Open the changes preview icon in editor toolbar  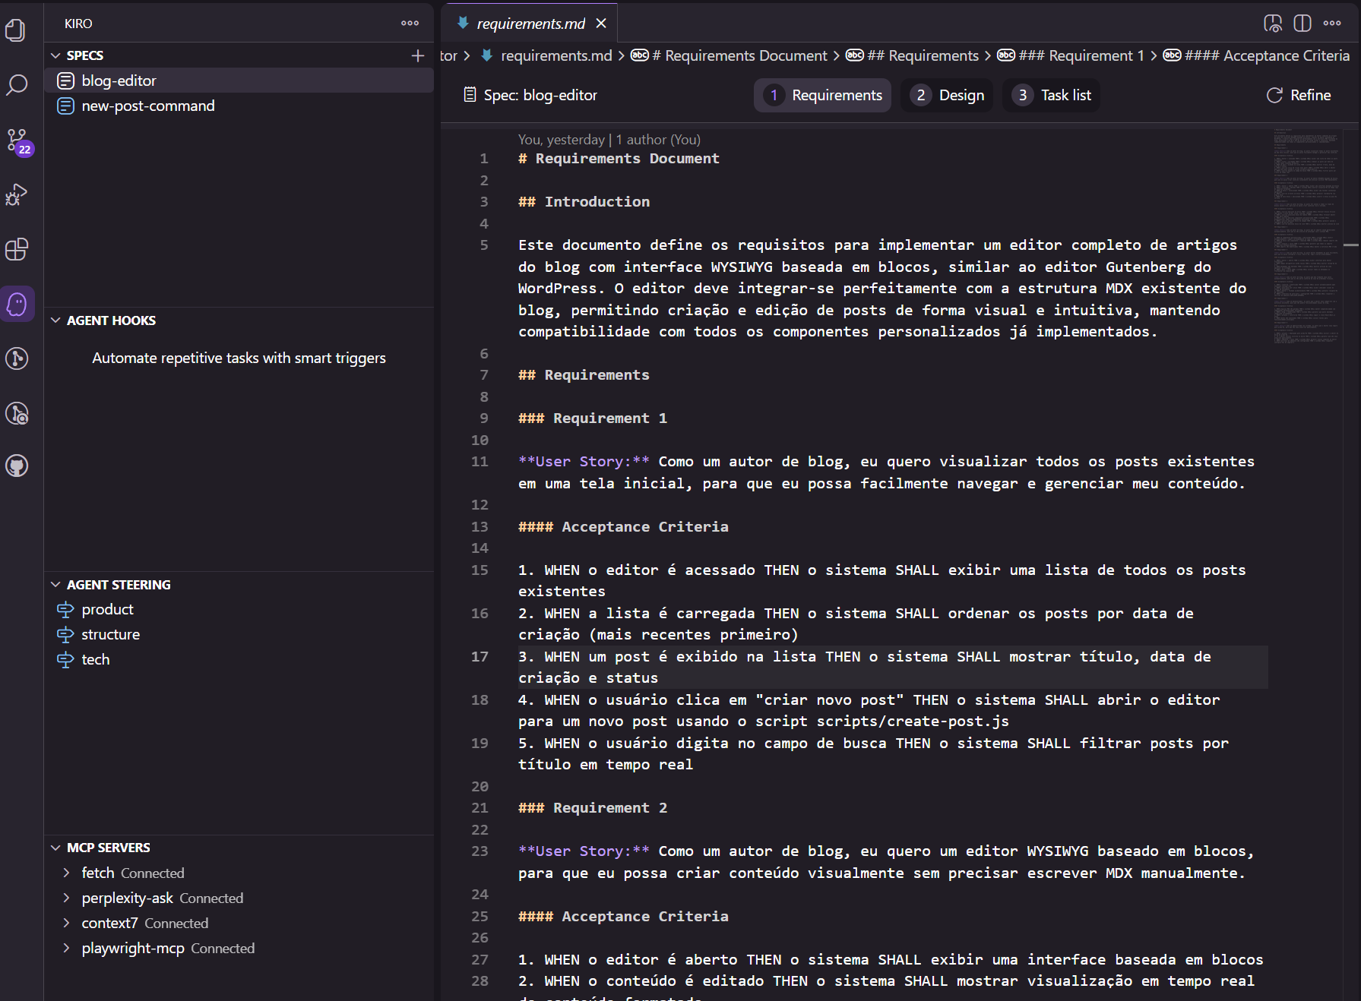pyautogui.click(x=1273, y=24)
